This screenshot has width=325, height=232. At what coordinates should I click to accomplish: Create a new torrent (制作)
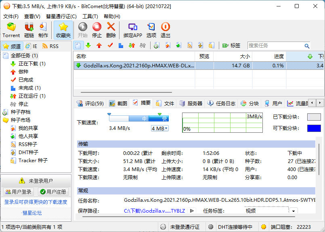[x=43, y=30]
